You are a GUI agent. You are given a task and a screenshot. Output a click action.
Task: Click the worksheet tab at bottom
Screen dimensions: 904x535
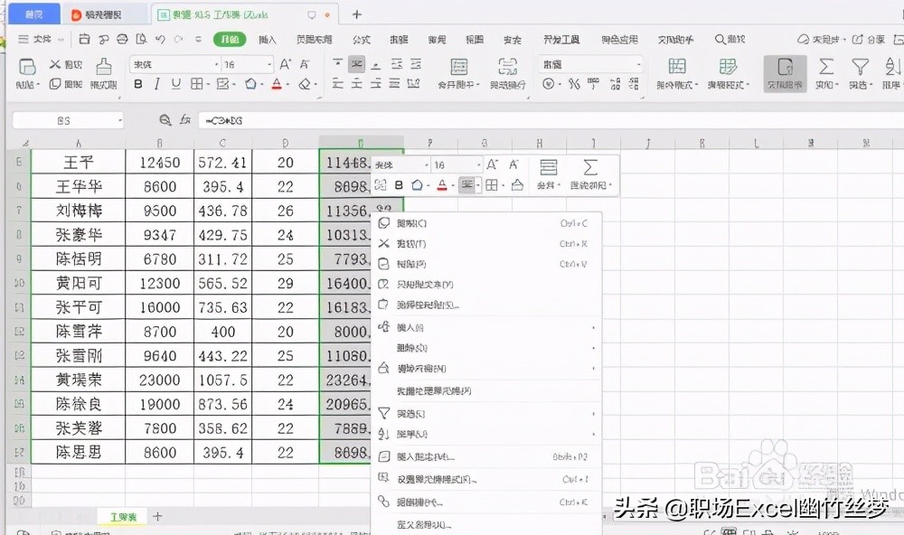(x=123, y=517)
